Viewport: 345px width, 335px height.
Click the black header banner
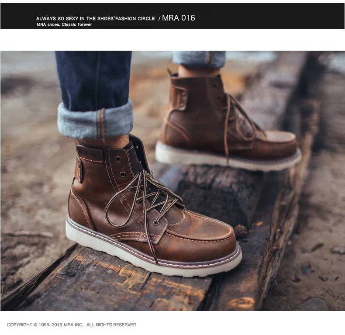(172, 16)
